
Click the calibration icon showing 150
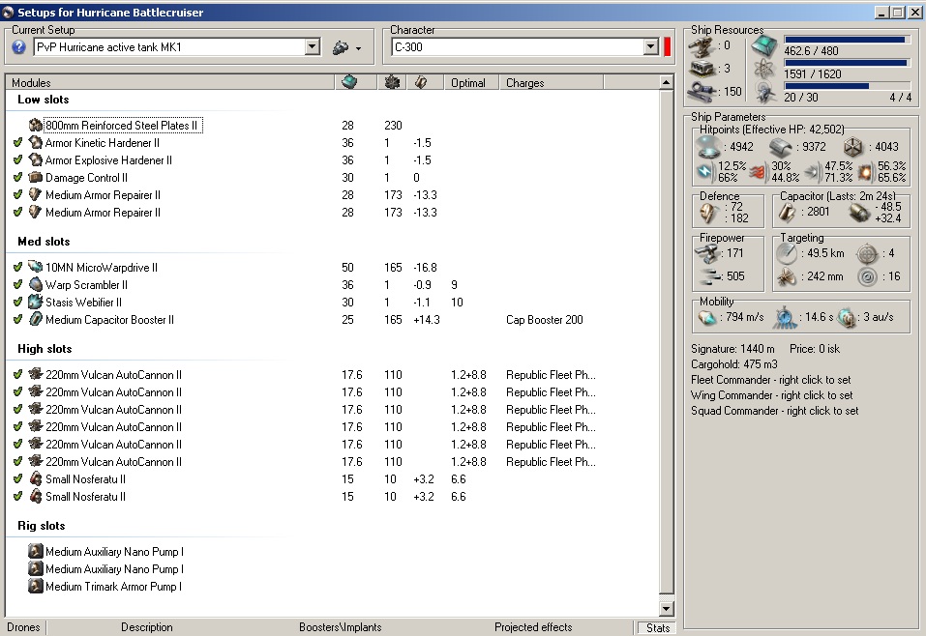click(x=702, y=92)
